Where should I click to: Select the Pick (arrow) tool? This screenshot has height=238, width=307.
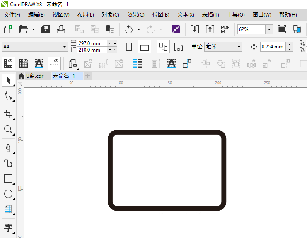pyautogui.click(x=8, y=80)
